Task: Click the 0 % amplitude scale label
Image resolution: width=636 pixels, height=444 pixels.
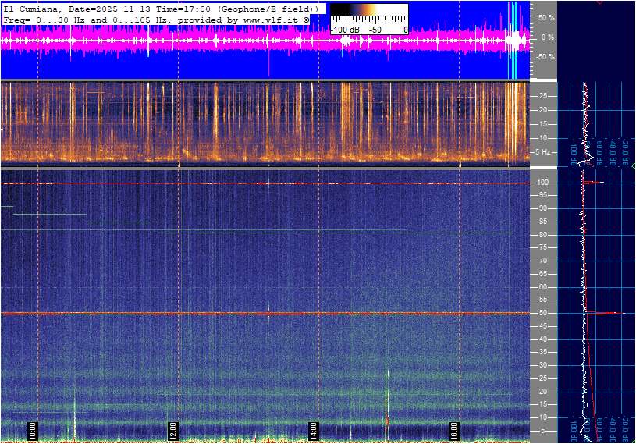Action: coord(547,37)
